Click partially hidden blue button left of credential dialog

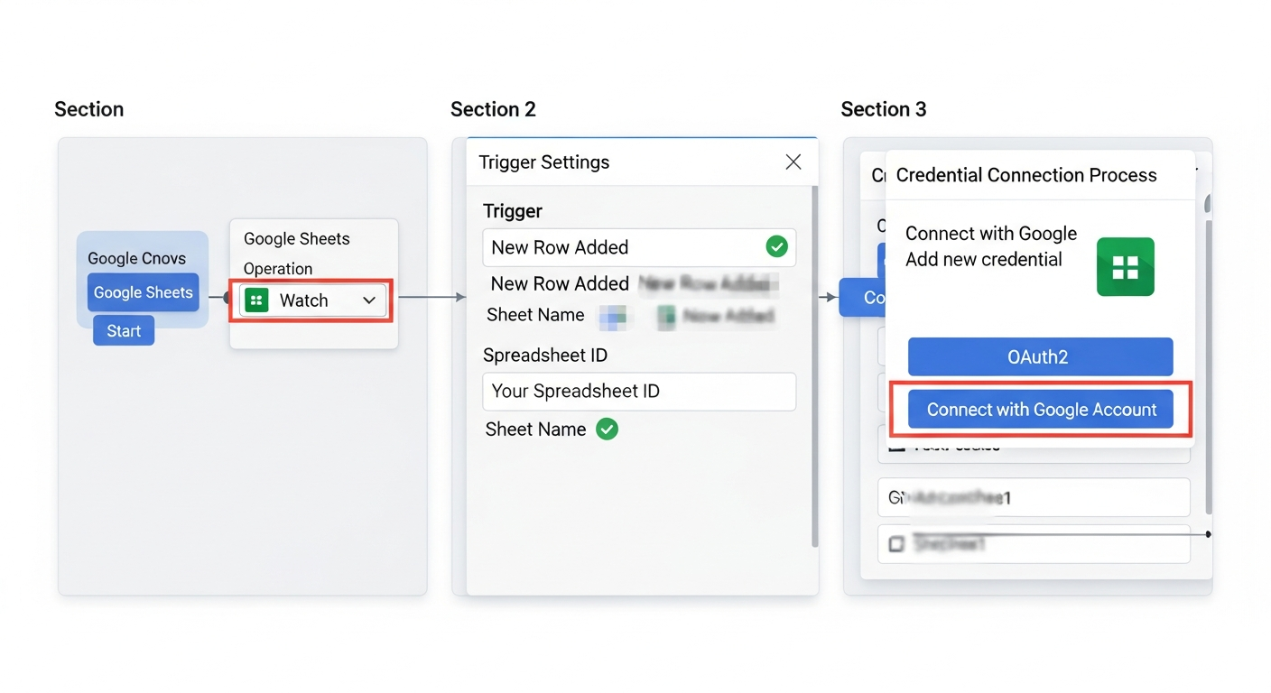click(862, 297)
